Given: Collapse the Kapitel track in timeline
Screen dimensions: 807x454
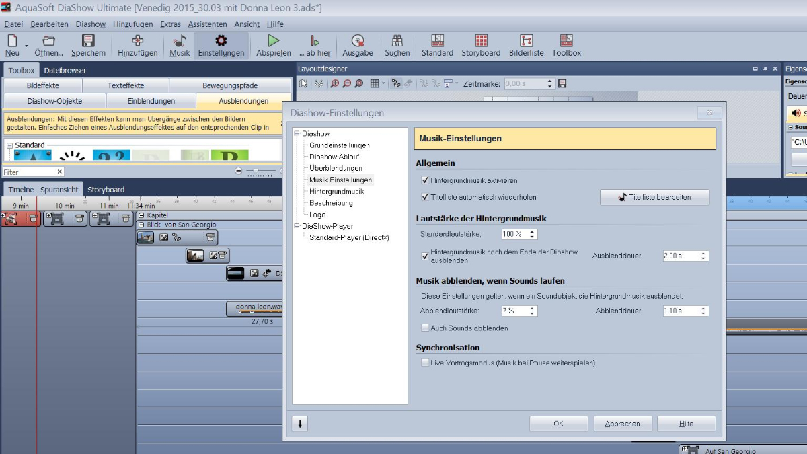Looking at the screenshot, I should 141,215.
